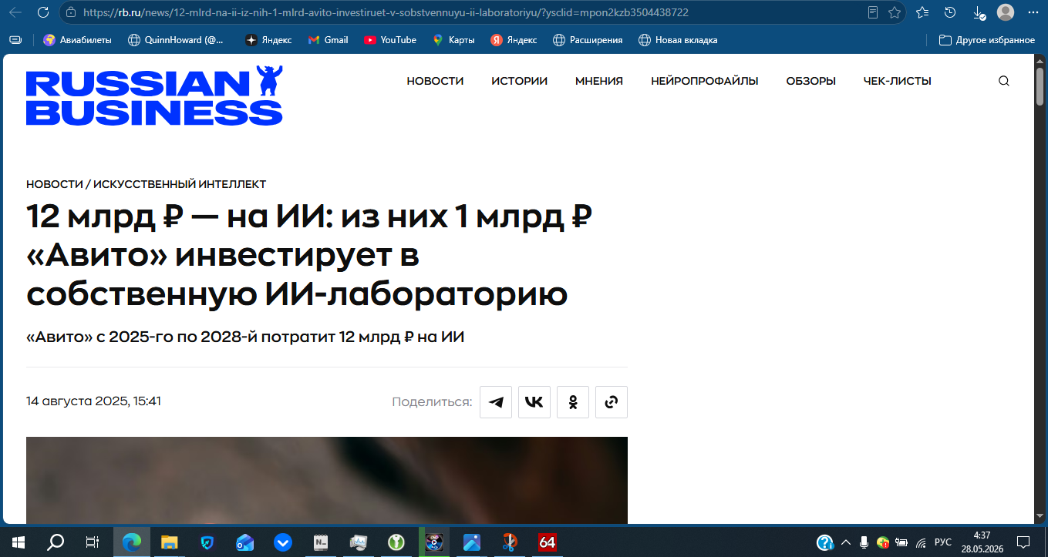The height and width of the screenshot is (557, 1048).
Task: Open the favorites list icon
Action: (x=922, y=12)
